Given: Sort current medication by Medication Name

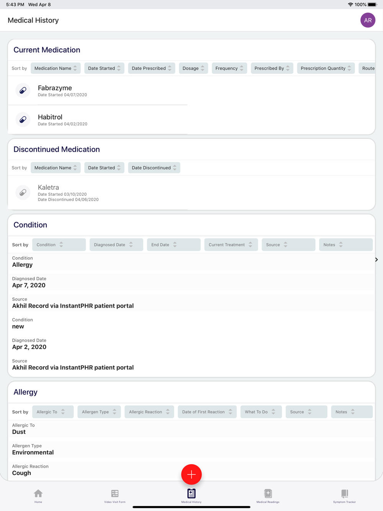Looking at the screenshot, I should click(x=56, y=68).
